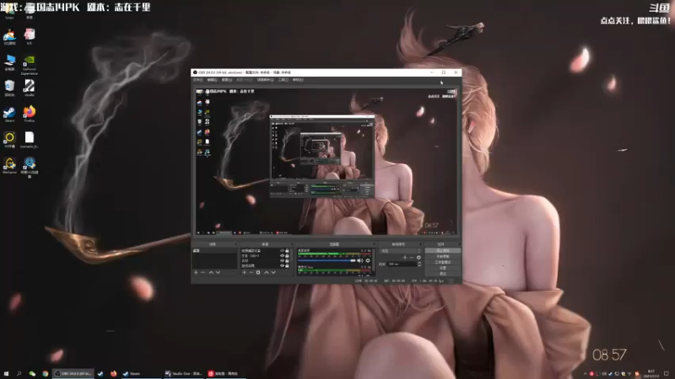Toggle lock on fourth source row
Viewport: 675px width, 379px height.
point(287,265)
